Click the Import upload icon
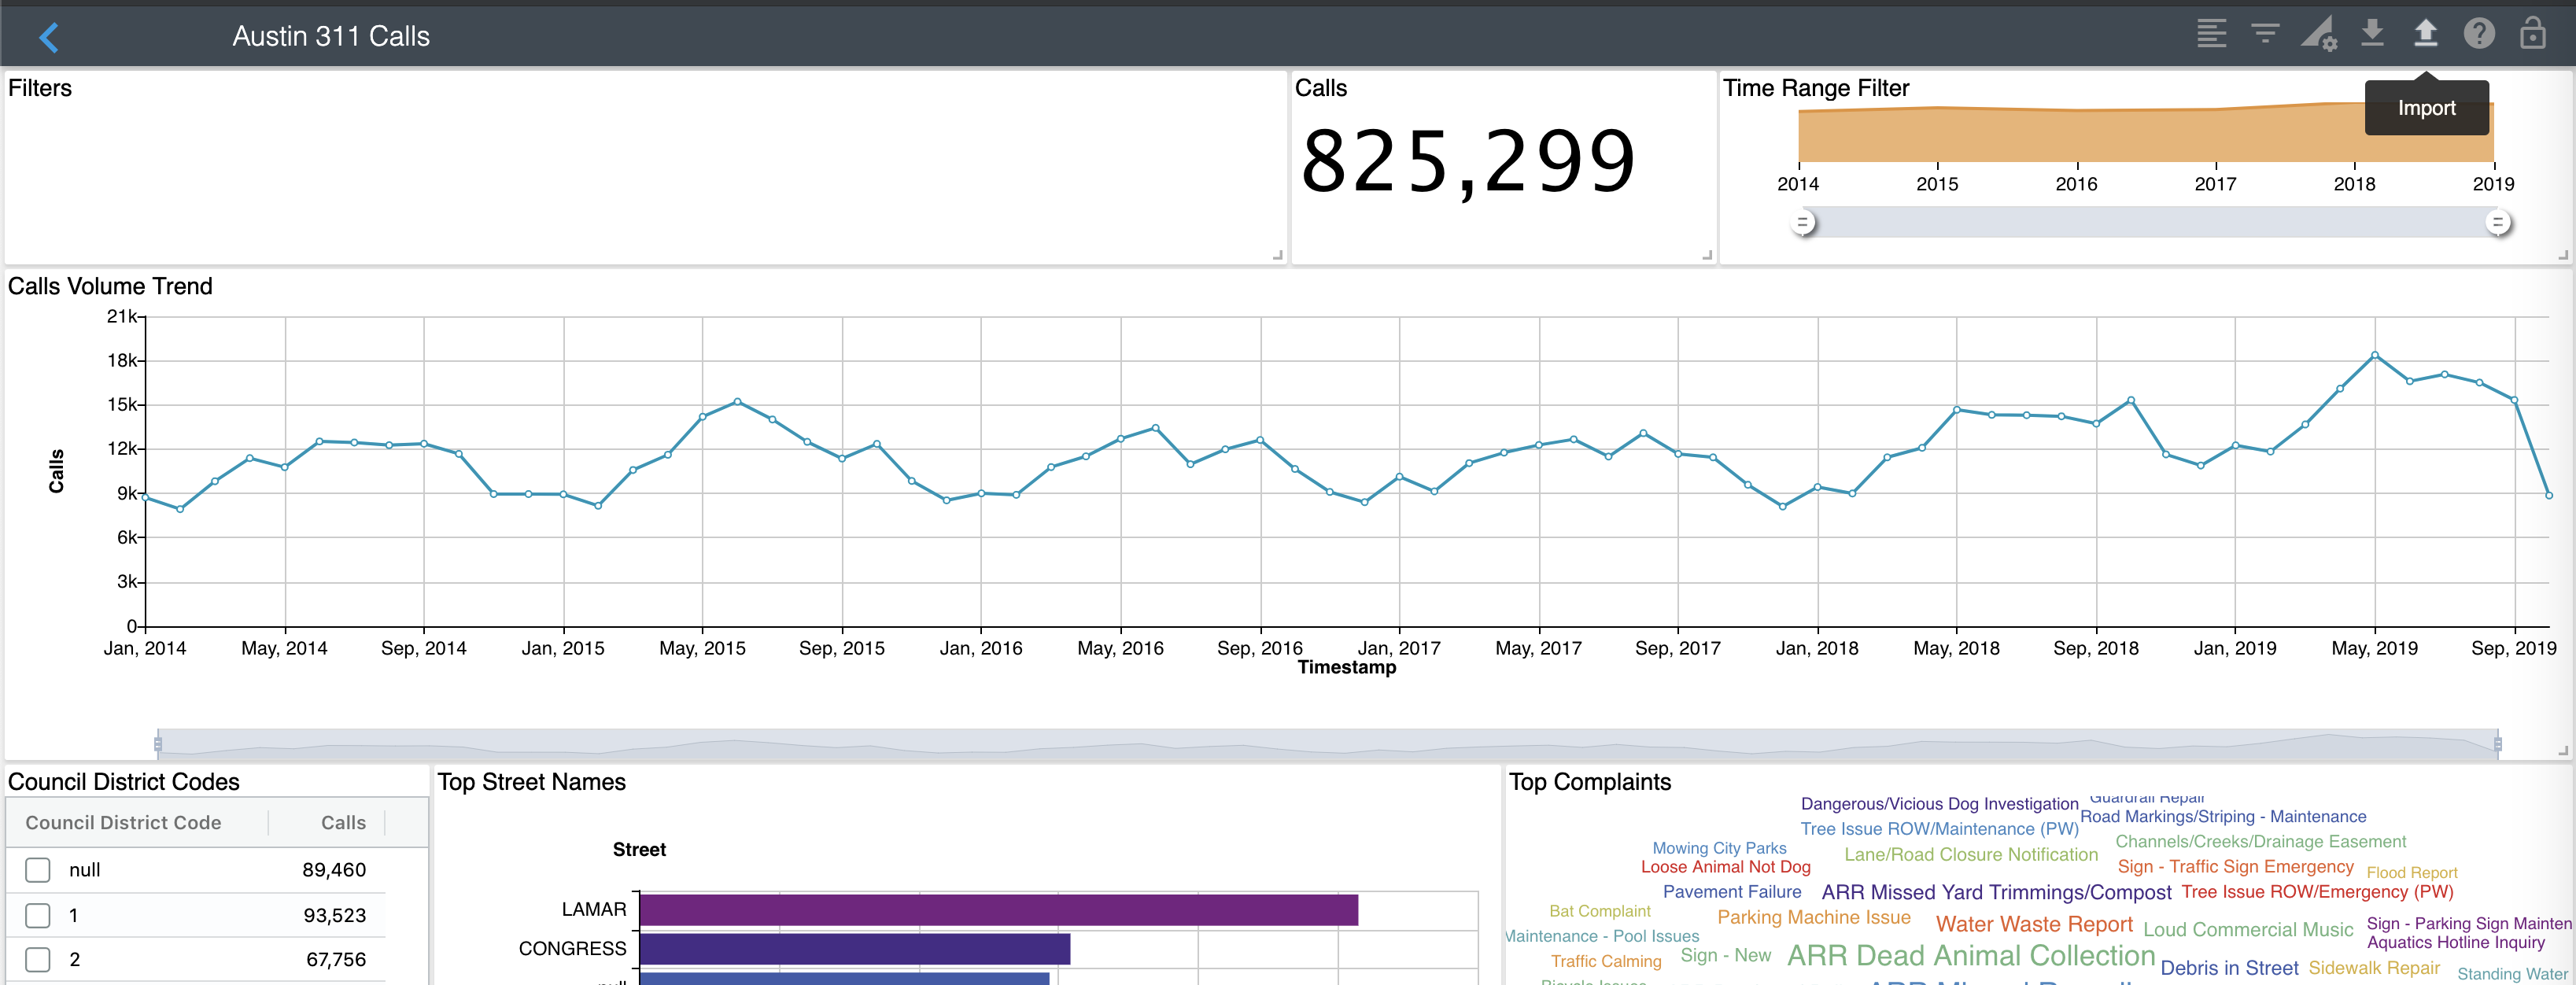 [2425, 33]
